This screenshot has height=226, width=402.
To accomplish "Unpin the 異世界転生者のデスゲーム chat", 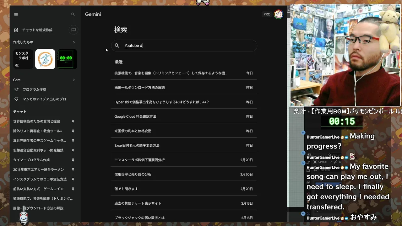I will pyautogui.click(x=73, y=141).
